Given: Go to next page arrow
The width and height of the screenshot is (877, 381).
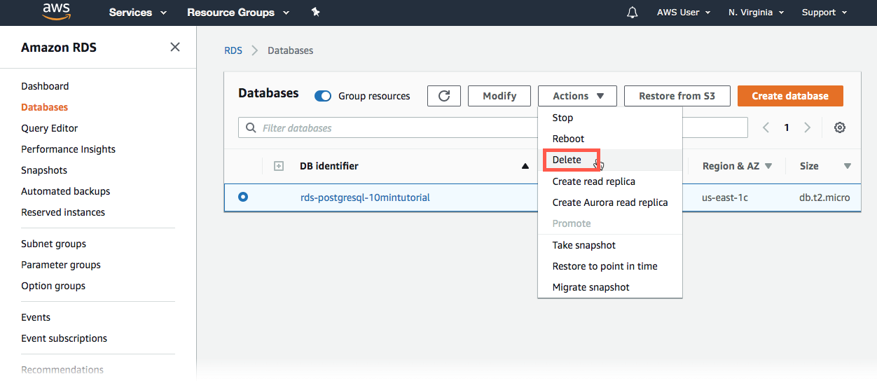Looking at the screenshot, I should 807,127.
